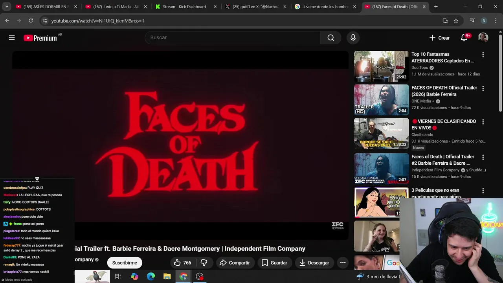Open options for Official Trailer #2 video
This screenshot has width=503, height=283.
tap(483, 157)
